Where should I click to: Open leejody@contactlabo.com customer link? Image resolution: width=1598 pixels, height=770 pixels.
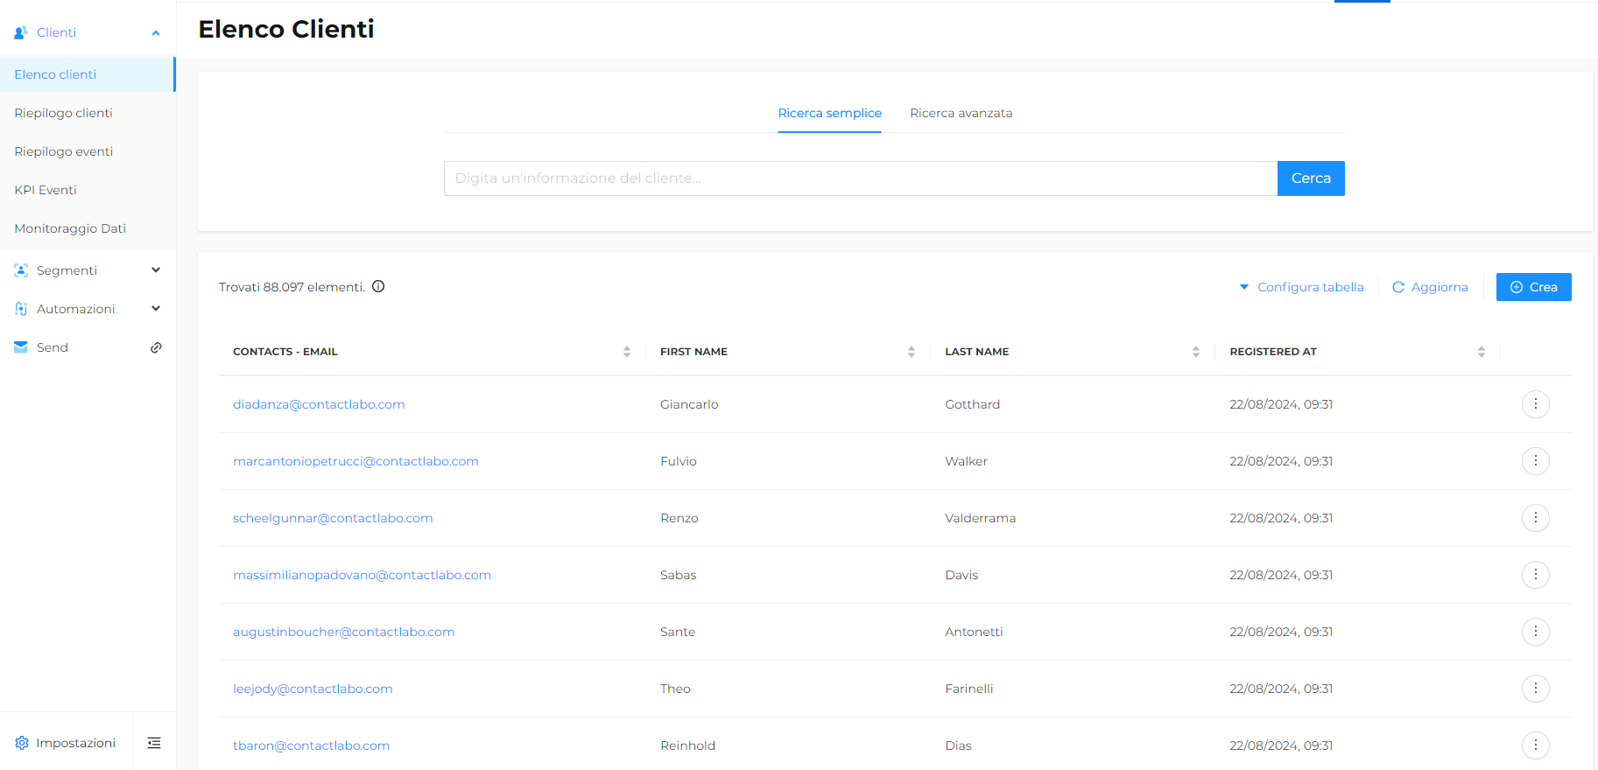(313, 689)
